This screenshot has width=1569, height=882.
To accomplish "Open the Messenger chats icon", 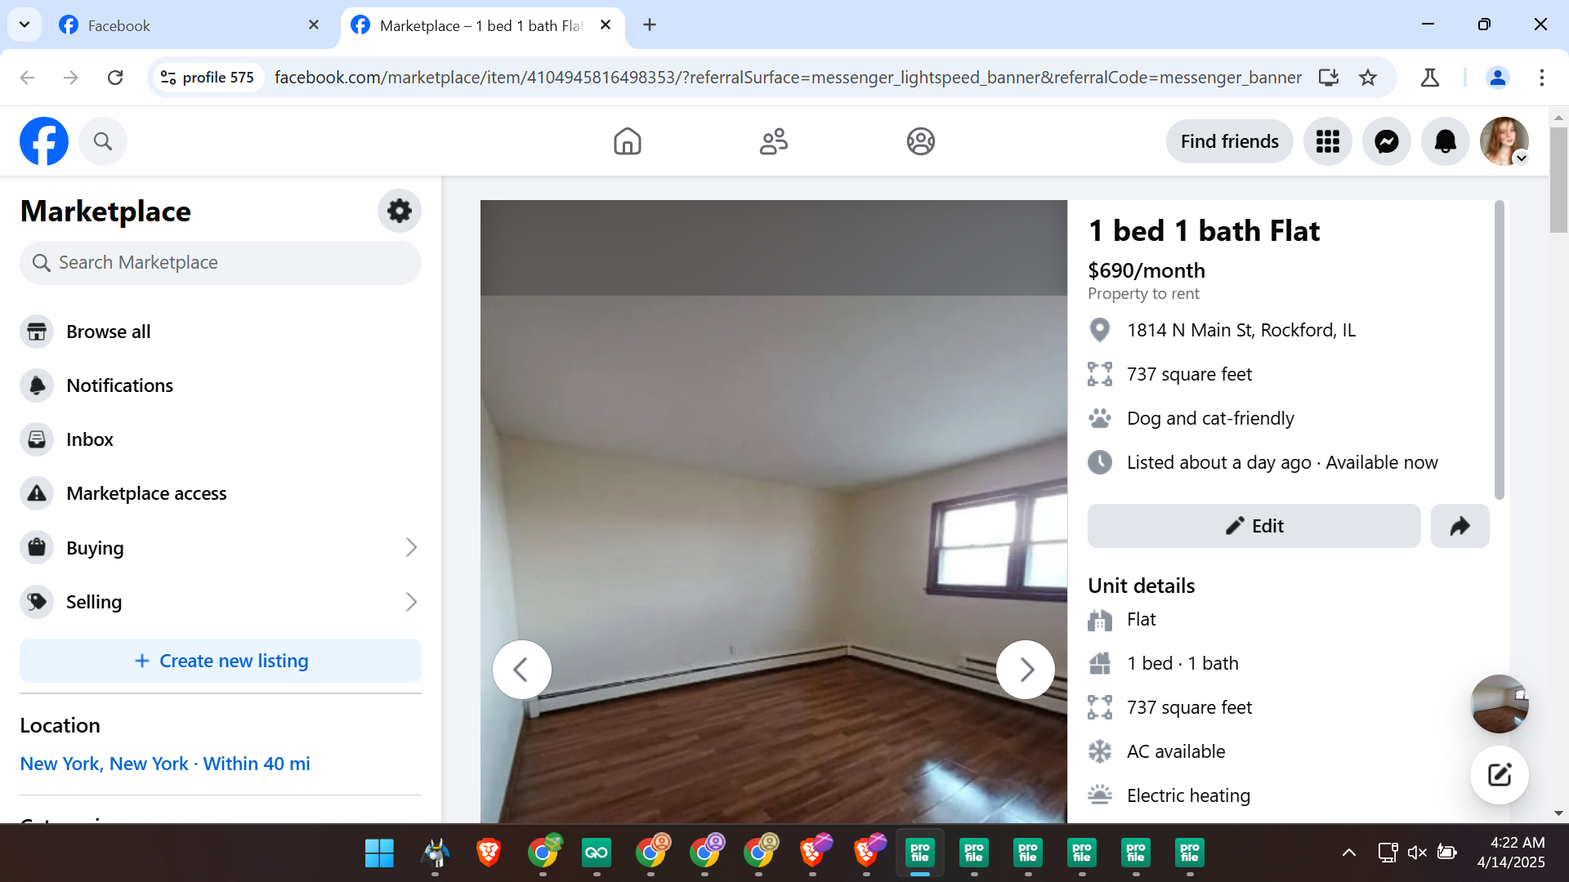I will (1386, 141).
